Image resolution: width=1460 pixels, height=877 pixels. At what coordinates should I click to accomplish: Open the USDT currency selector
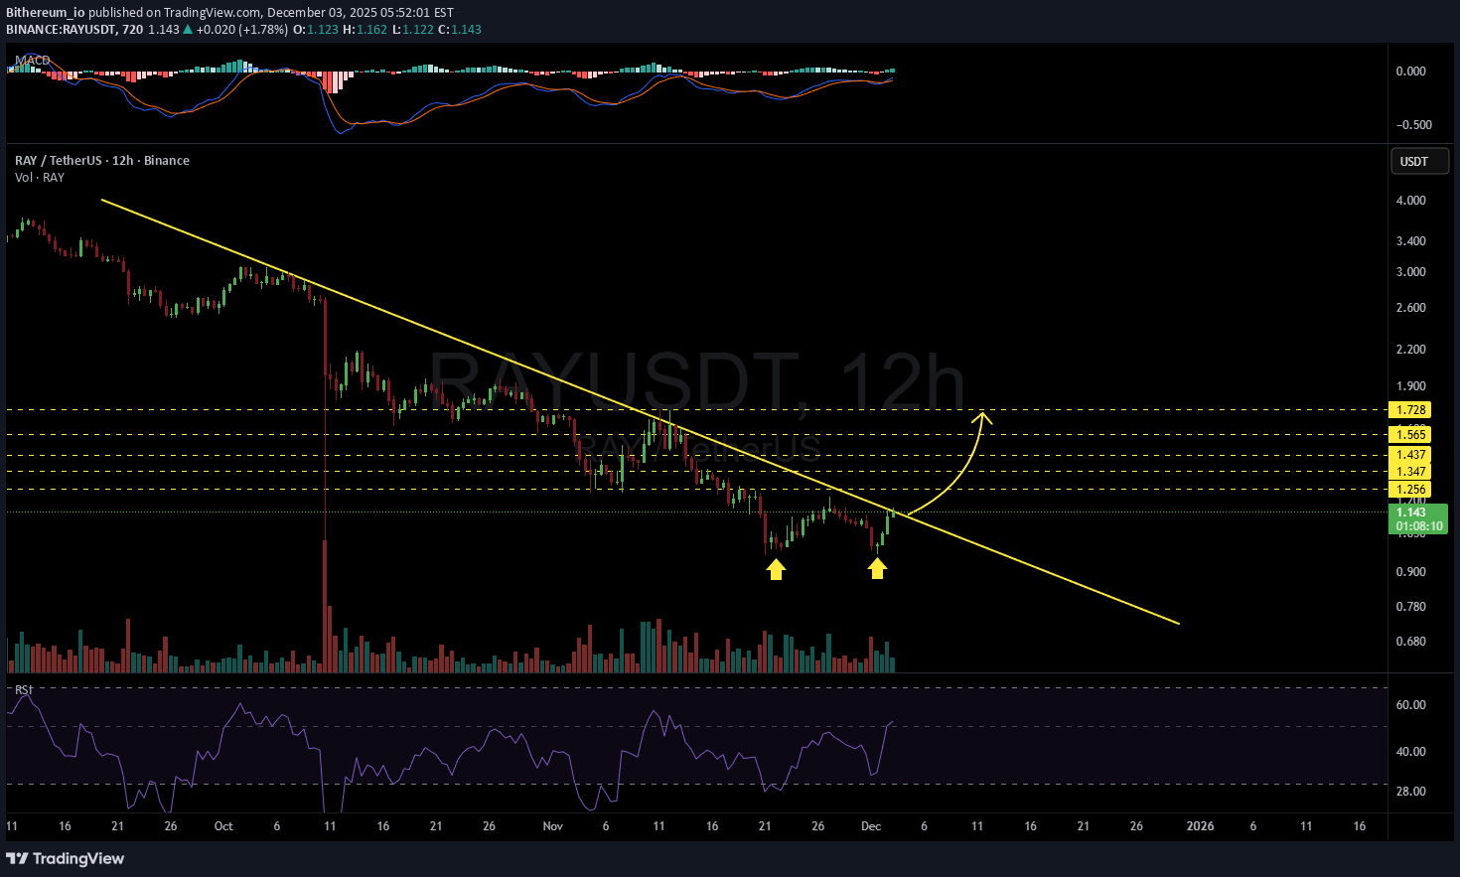point(1418,162)
